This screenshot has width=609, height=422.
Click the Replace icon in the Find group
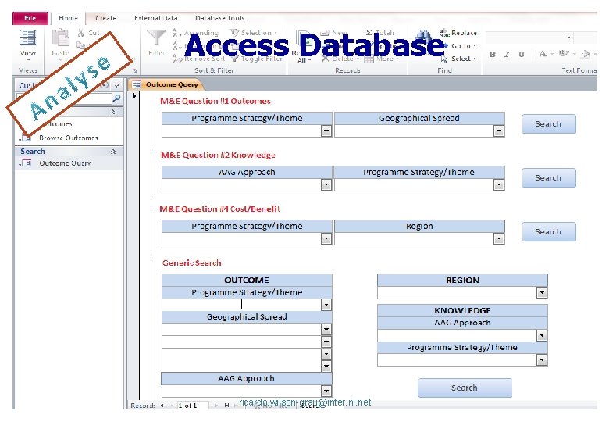(444, 33)
